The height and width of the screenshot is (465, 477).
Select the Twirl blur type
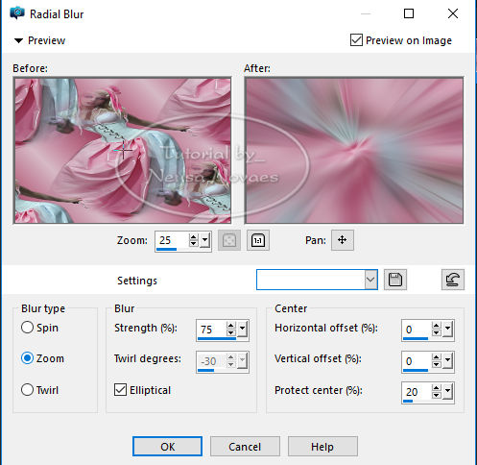tap(27, 390)
